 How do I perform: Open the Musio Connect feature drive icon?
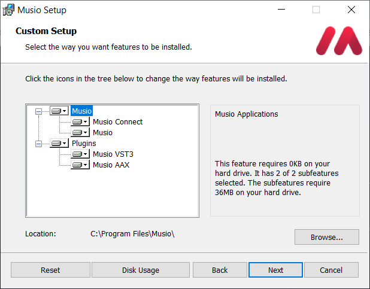(x=80, y=121)
